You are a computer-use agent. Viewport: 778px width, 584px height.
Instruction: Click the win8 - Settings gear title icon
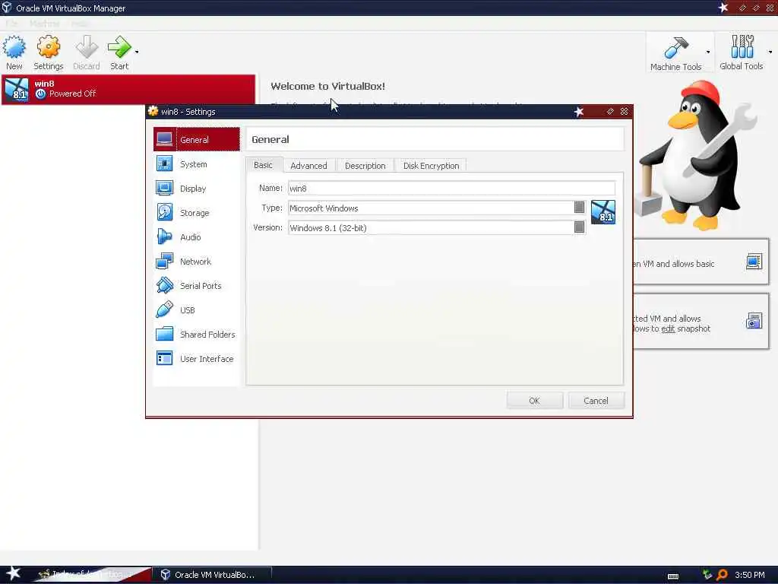point(153,111)
